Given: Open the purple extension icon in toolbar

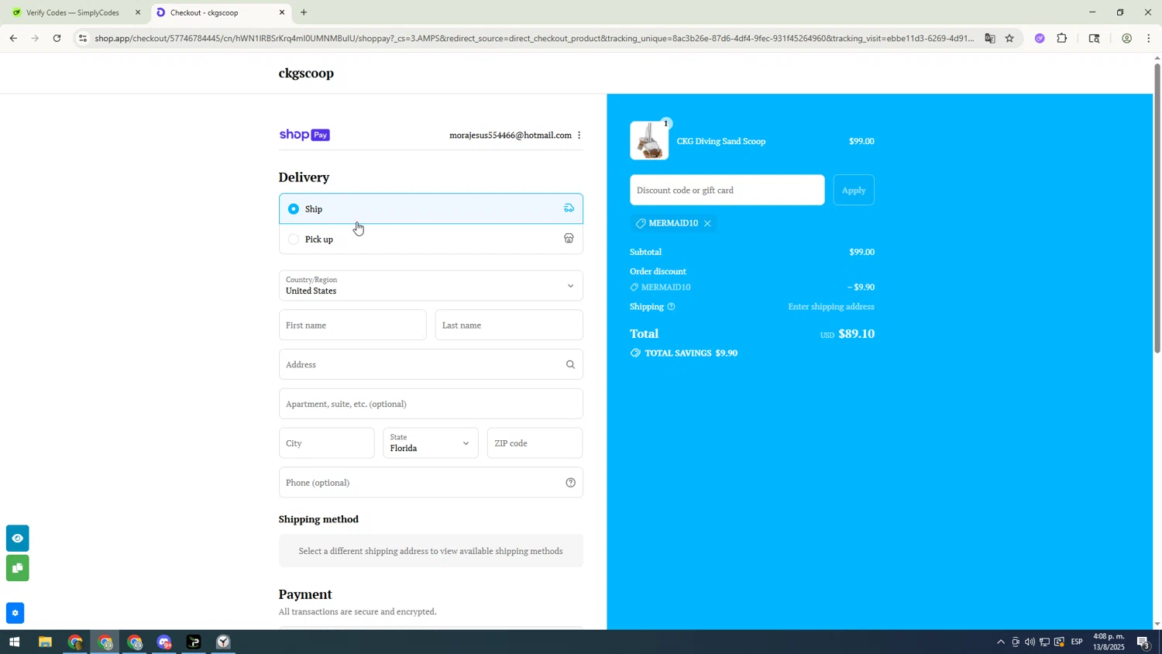Looking at the screenshot, I should 1040,39.
